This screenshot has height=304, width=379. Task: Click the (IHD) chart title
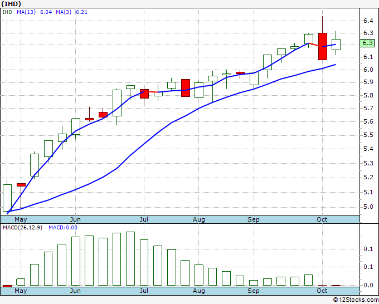coord(11,4)
